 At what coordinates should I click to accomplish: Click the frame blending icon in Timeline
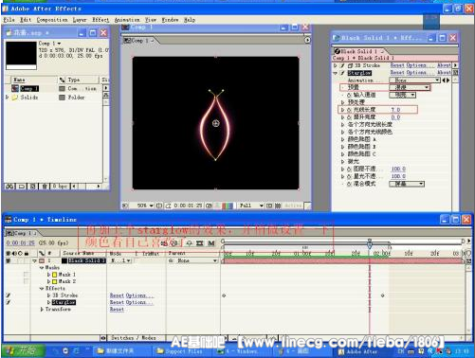tap(200, 243)
